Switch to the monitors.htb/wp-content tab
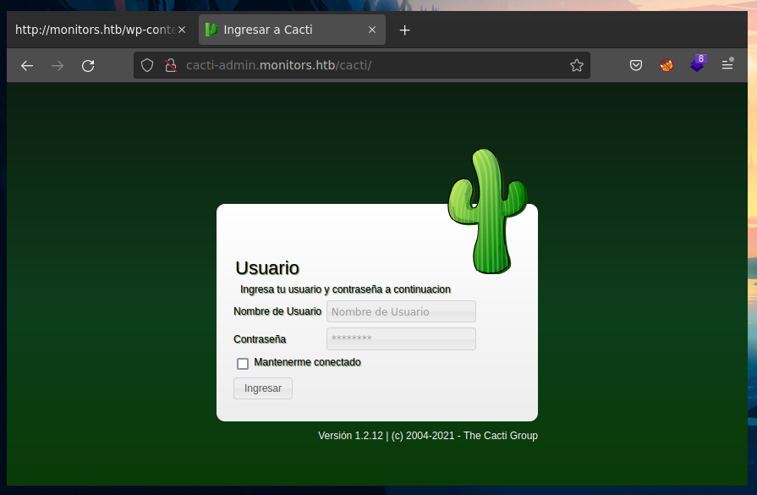This screenshot has width=757, height=495. click(93, 30)
